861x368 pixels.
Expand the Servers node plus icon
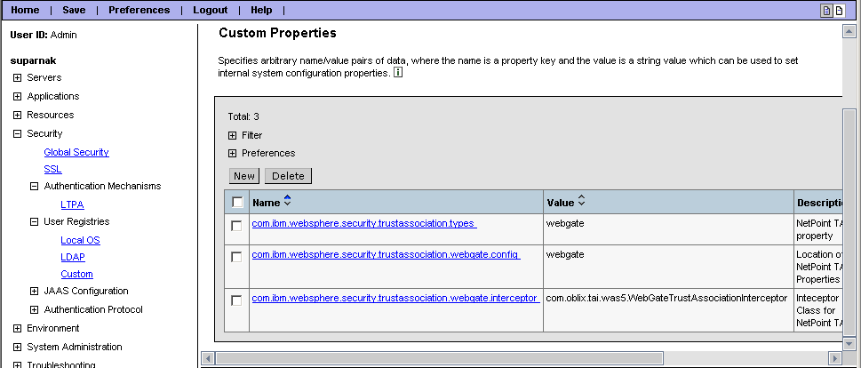17,78
